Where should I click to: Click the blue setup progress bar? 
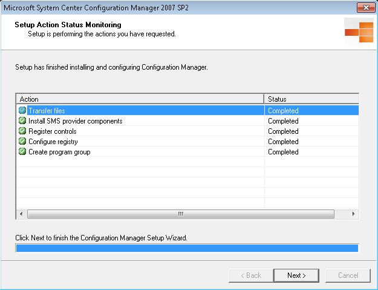(187, 248)
